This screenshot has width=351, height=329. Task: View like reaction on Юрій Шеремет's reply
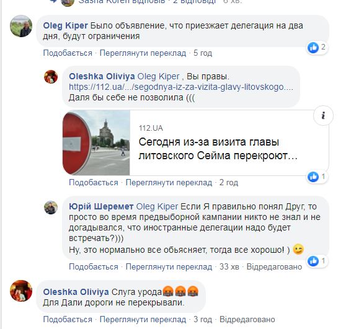[317, 261]
